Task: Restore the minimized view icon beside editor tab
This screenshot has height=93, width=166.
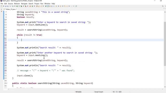Action: [1, 9]
